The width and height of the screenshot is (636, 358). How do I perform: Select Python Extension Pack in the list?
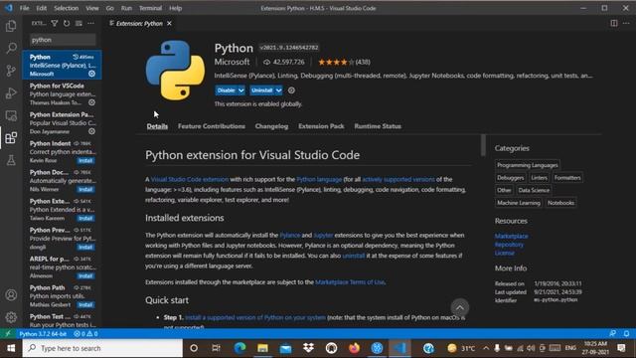62,122
